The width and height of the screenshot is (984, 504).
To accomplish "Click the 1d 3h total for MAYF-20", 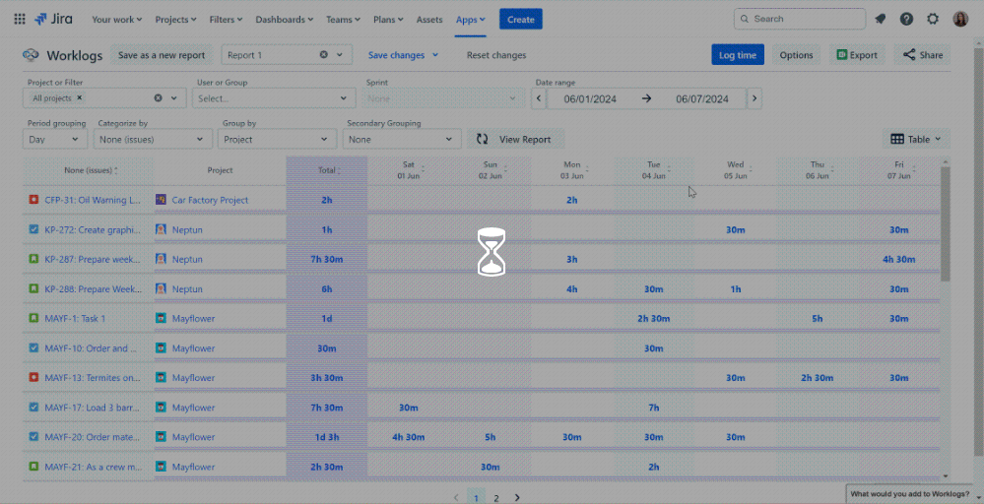I will coord(327,437).
